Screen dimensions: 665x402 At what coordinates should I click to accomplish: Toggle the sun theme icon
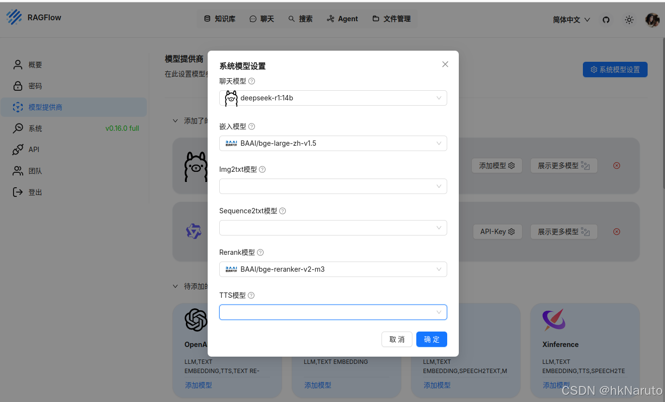629,20
